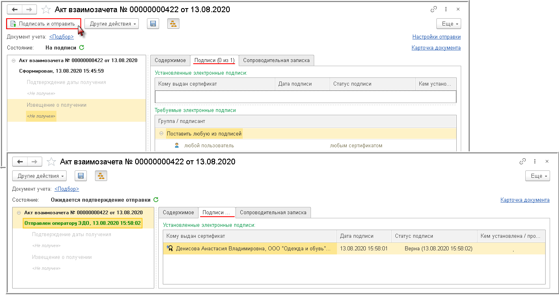Open 'Другие действия' dropdown in lower window
559x295 pixels.
pyautogui.click(x=39, y=176)
